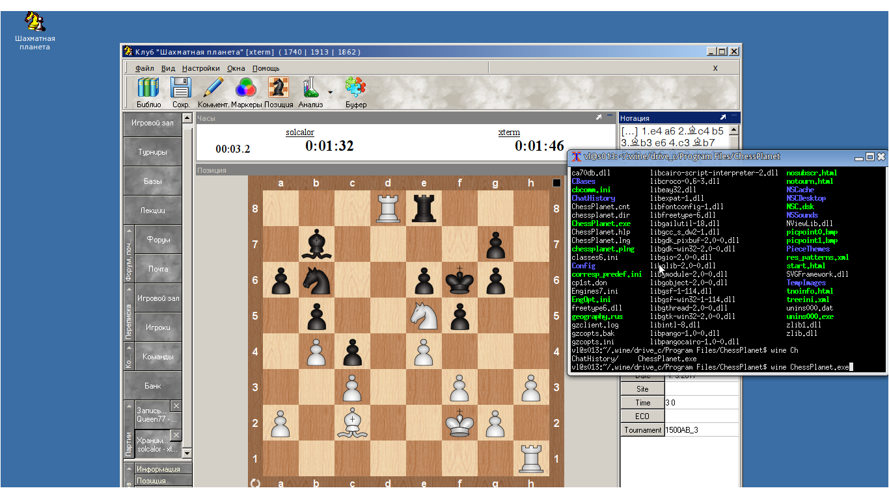
Task: Open the Лекции section button
Action: point(152,211)
